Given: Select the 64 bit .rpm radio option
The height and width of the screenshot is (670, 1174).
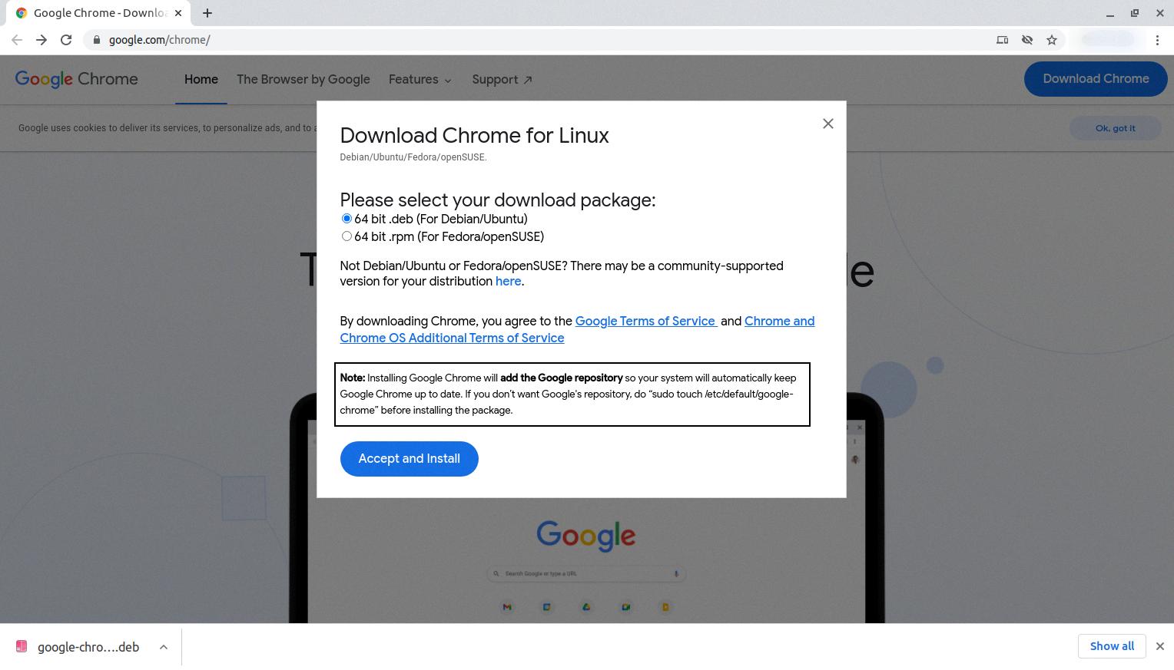Looking at the screenshot, I should pyautogui.click(x=347, y=236).
